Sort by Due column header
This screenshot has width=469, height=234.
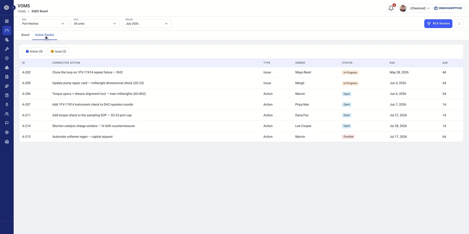[392, 63]
